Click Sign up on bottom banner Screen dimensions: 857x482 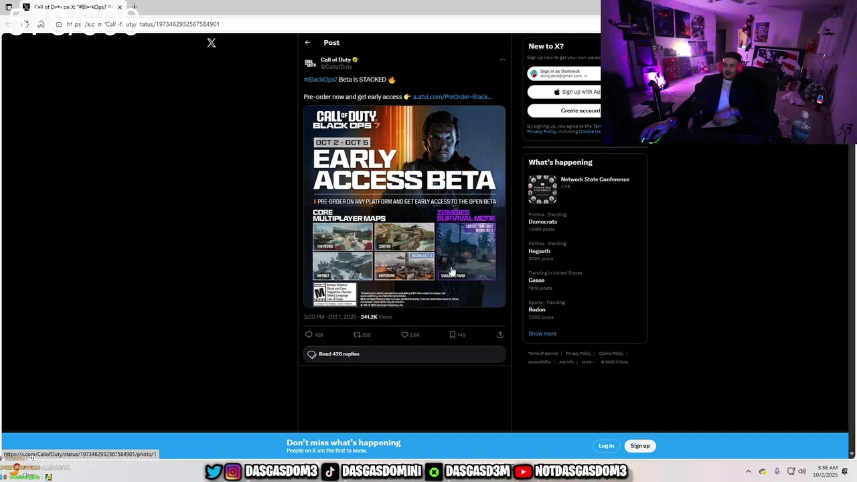pyautogui.click(x=640, y=446)
